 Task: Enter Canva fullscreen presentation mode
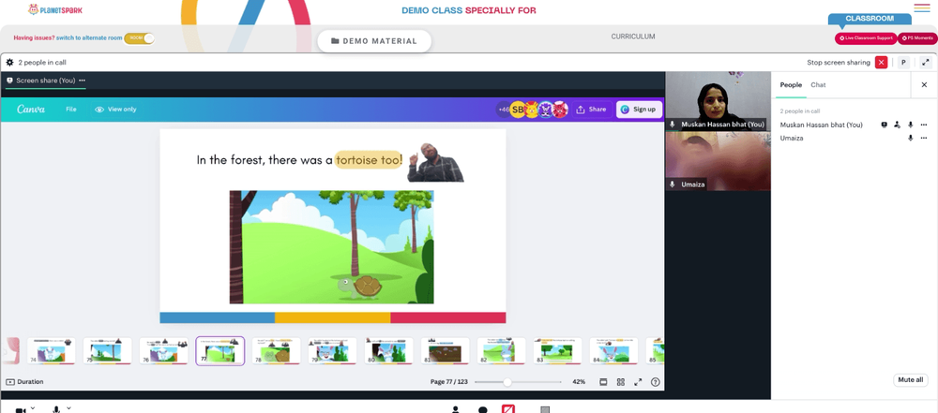pyautogui.click(x=638, y=382)
